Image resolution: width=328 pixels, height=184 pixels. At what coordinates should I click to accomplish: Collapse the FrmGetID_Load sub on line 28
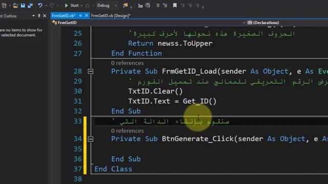pos(91,72)
